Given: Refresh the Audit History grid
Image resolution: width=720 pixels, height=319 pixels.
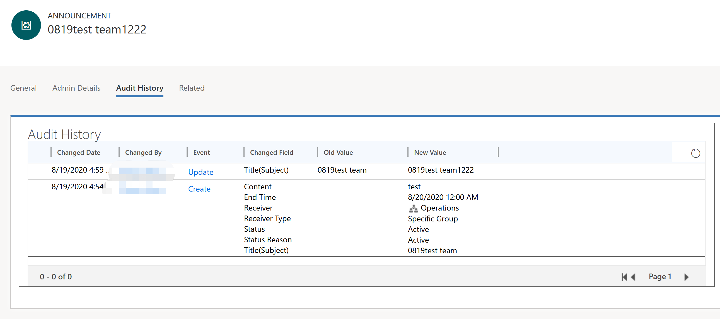Looking at the screenshot, I should point(696,153).
